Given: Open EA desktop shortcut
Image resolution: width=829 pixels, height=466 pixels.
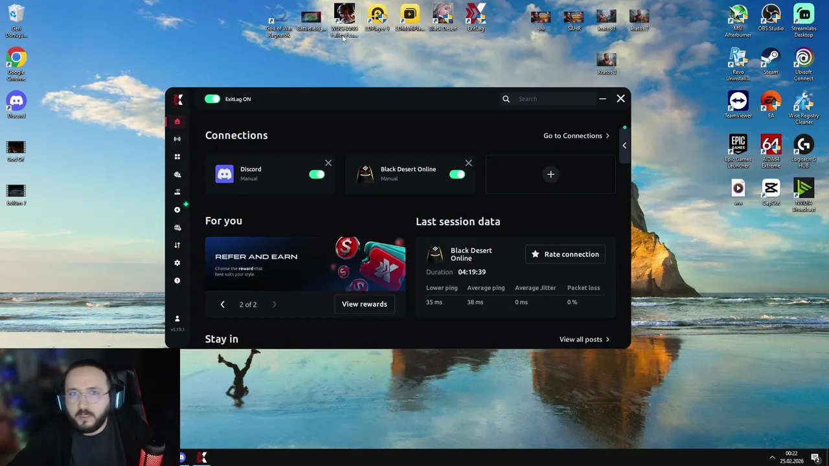Looking at the screenshot, I should coord(771,105).
